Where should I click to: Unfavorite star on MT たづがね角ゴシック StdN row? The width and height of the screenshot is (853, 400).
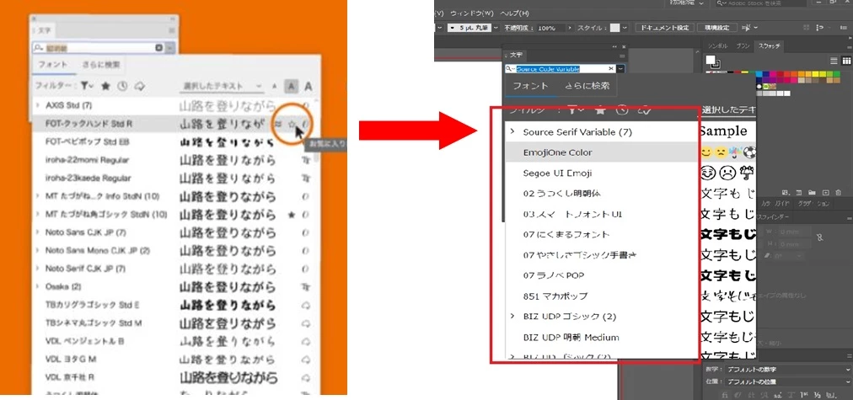[292, 215]
